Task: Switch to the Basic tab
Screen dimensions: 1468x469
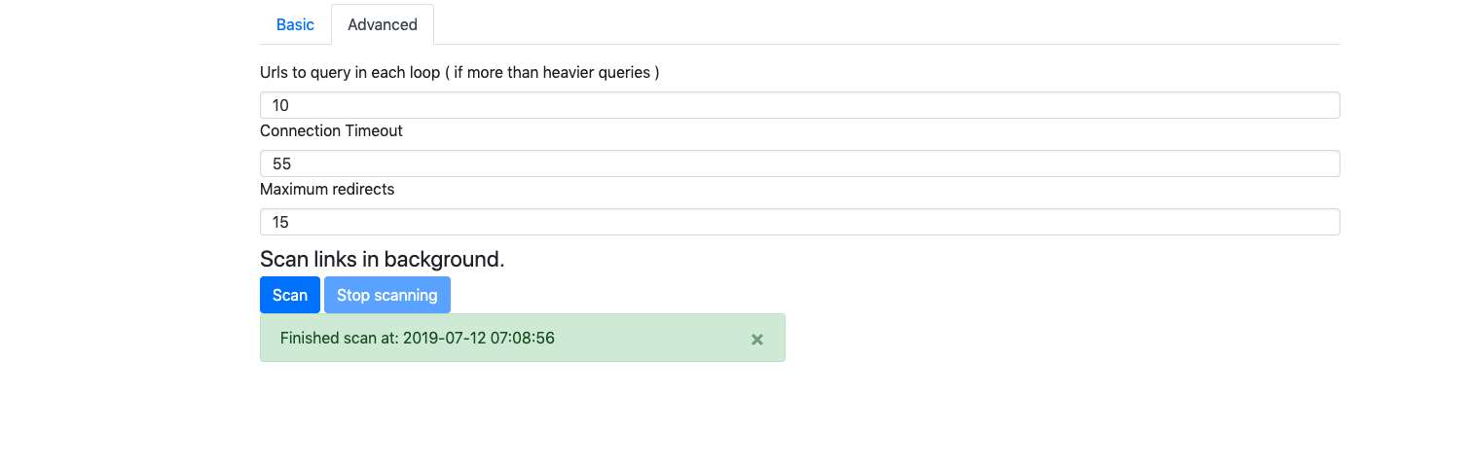Action: (295, 24)
